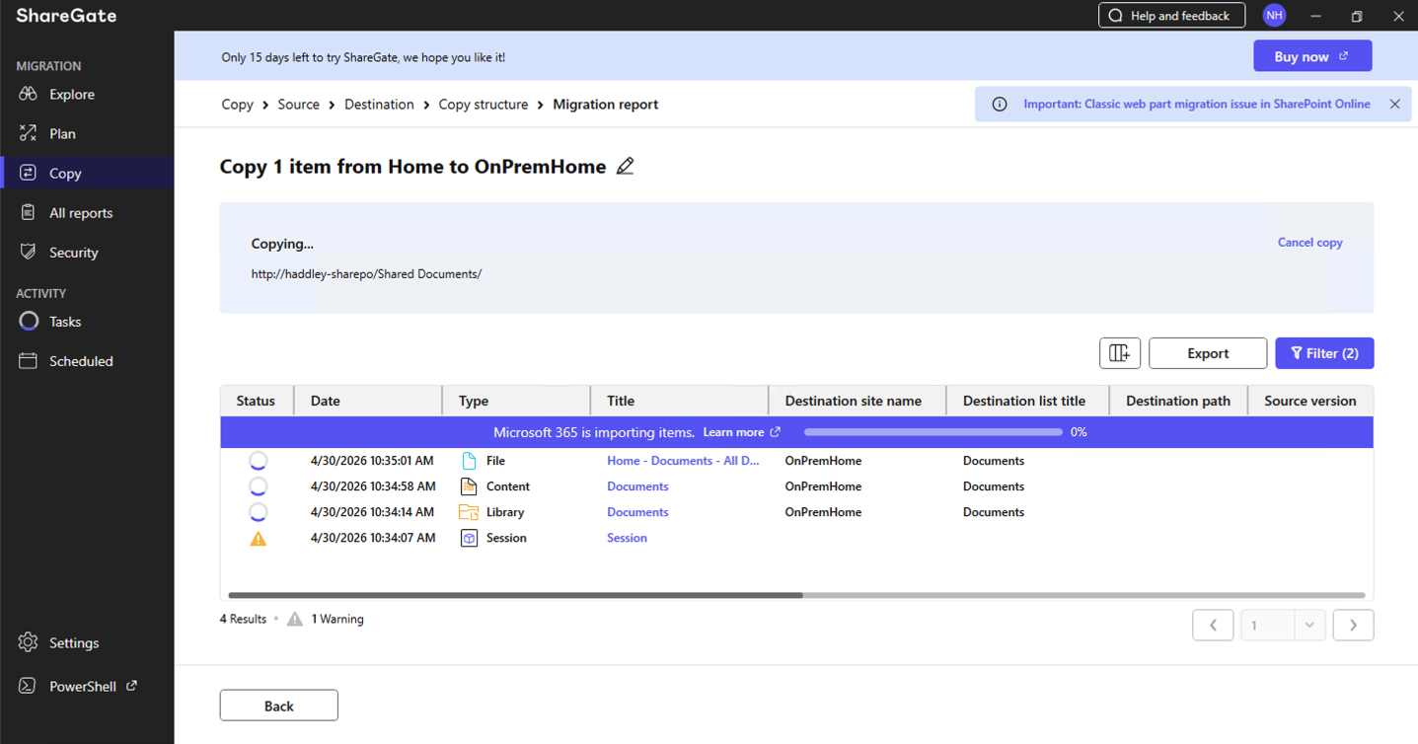The height and width of the screenshot is (744, 1418).
Task: Open Learn more link
Action: [741, 432]
